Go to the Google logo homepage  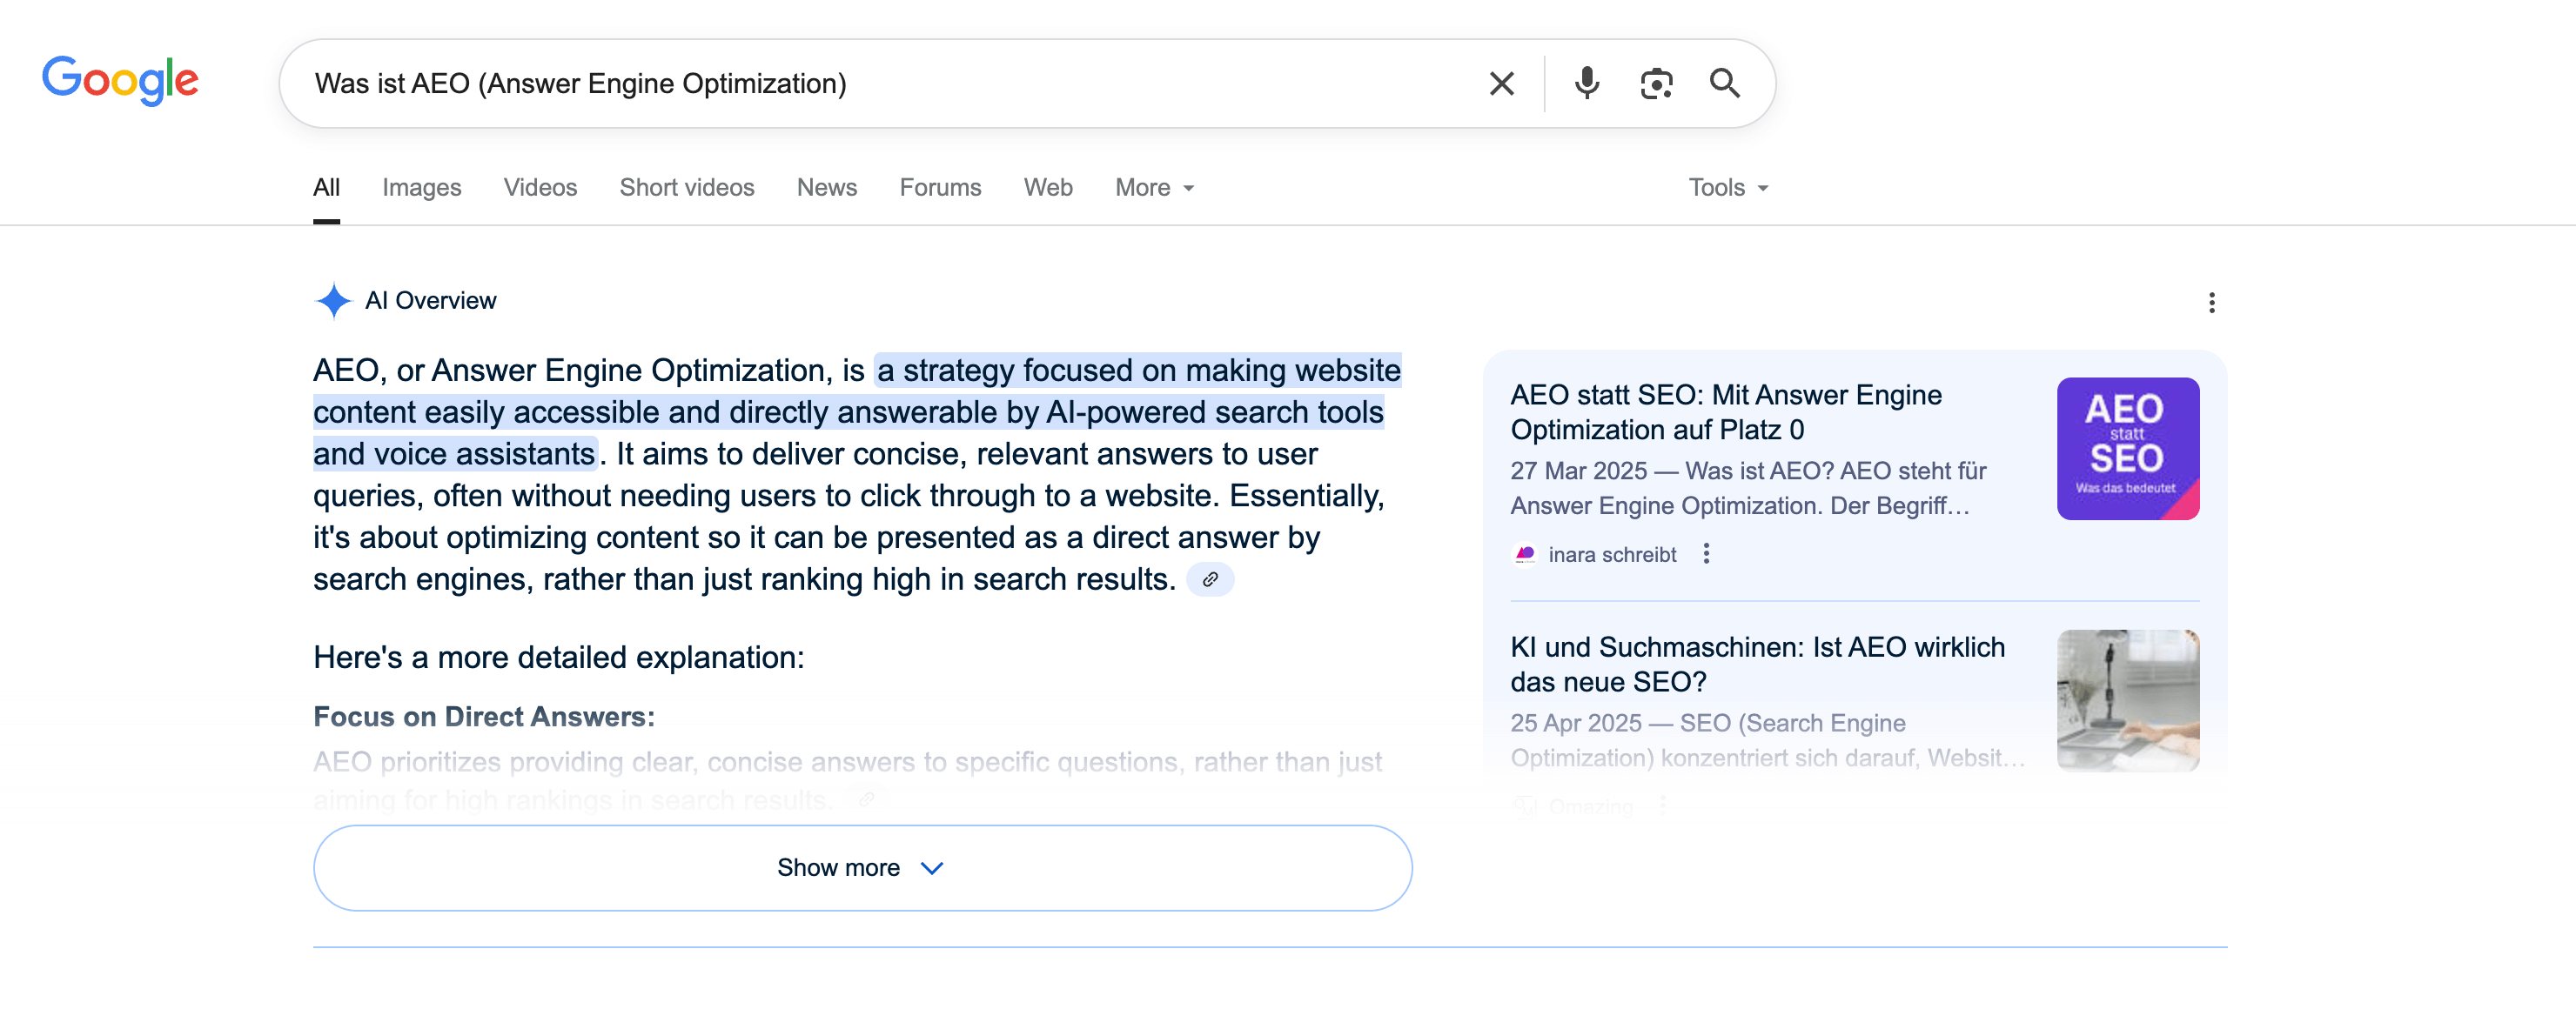click(120, 81)
